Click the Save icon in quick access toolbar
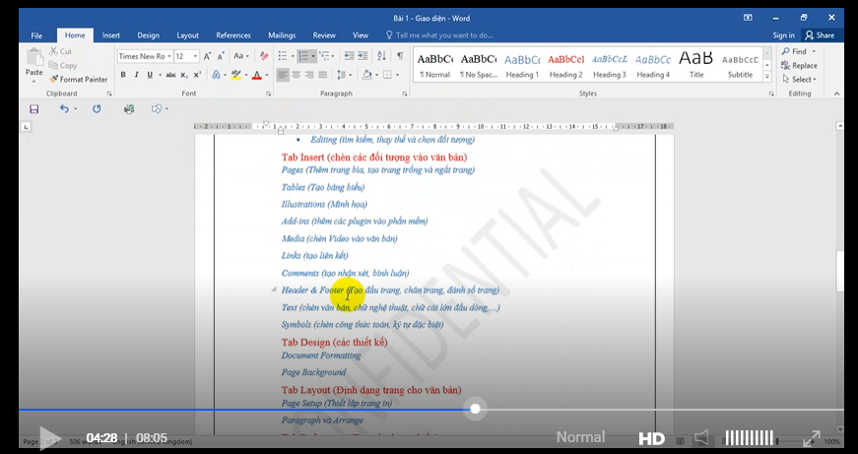Image resolution: width=858 pixels, height=454 pixels. [x=33, y=109]
